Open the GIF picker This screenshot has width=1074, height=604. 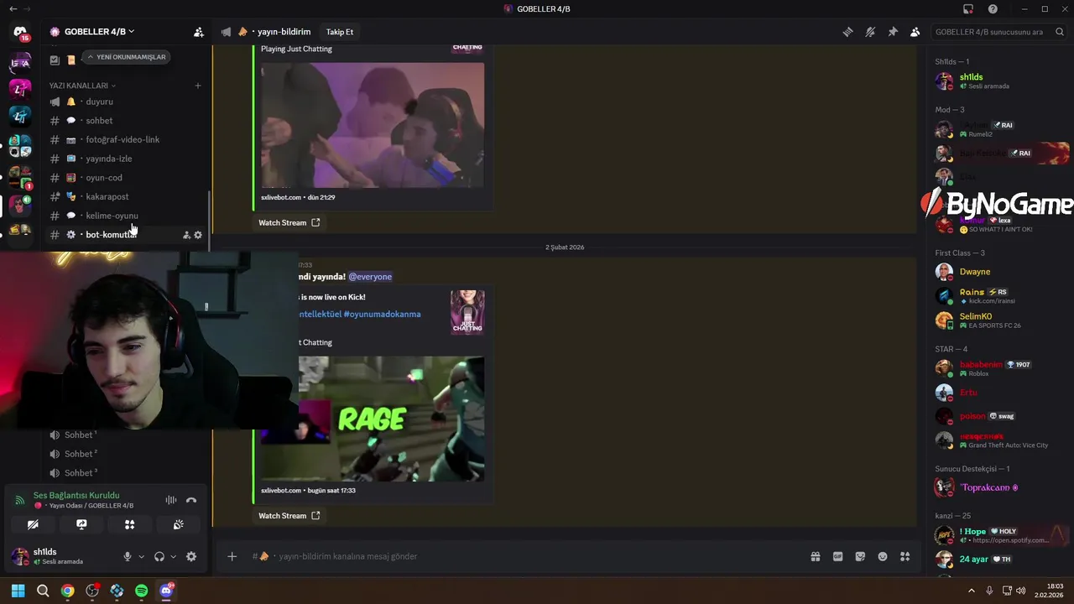837,556
